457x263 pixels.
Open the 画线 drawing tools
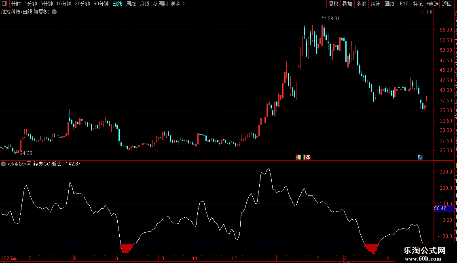(x=389, y=4)
